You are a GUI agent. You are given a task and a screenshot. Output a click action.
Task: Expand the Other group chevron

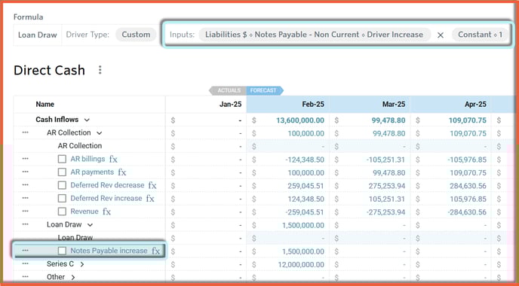click(x=73, y=277)
